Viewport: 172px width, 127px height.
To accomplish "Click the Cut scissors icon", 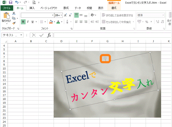I will point(14,14).
